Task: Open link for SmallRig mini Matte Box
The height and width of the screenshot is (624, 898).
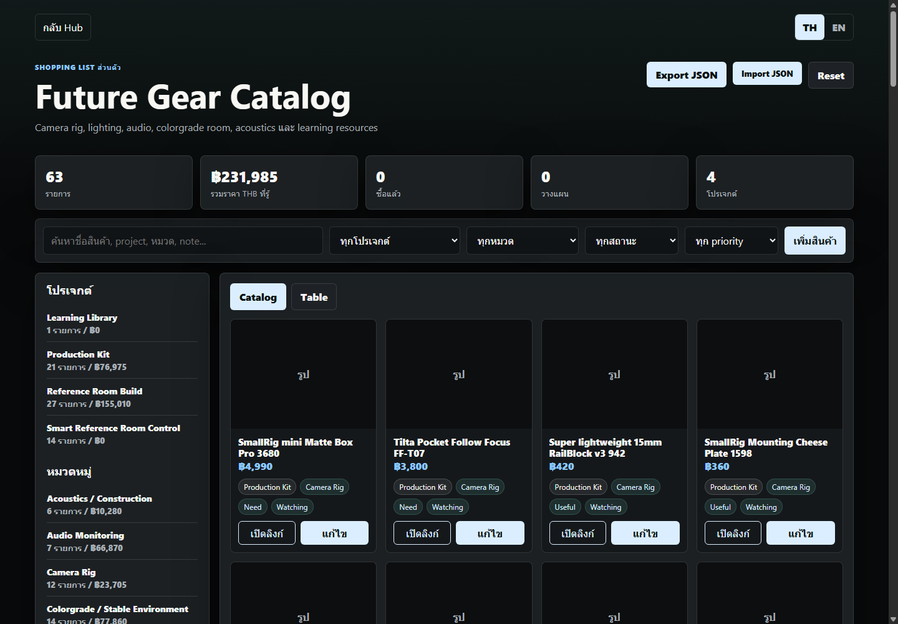Action: tap(267, 533)
